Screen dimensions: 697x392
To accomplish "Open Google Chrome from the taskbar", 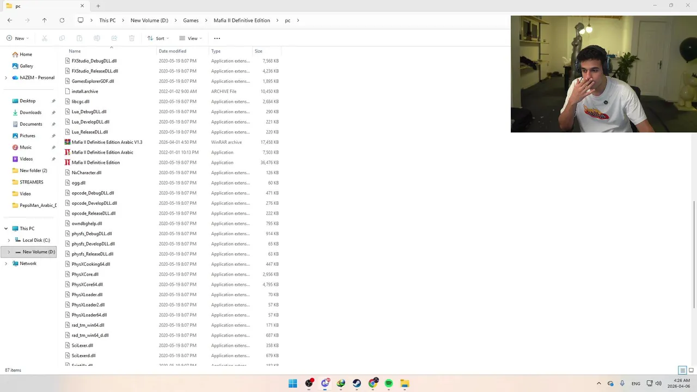I will click(373, 383).
